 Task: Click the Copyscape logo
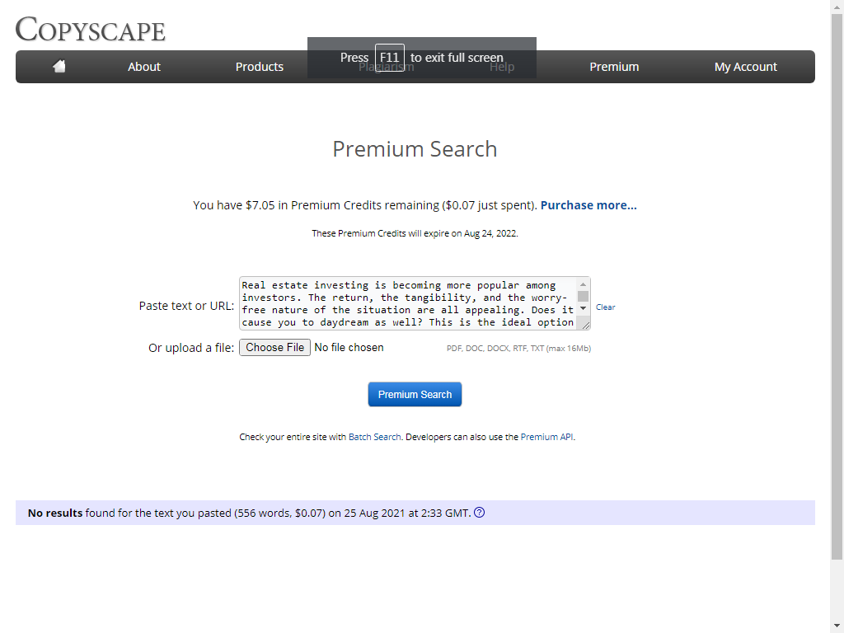point(91,29)
